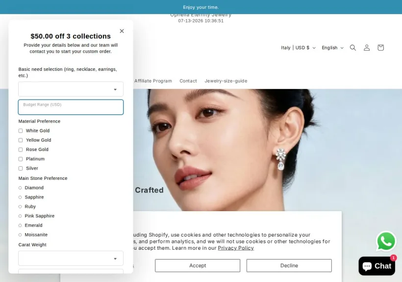Choose Emerald as main stone

[20, 225]
